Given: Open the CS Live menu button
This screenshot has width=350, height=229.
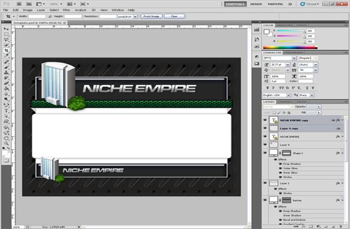Looking at the screenshot, I should tap(309, 4).
